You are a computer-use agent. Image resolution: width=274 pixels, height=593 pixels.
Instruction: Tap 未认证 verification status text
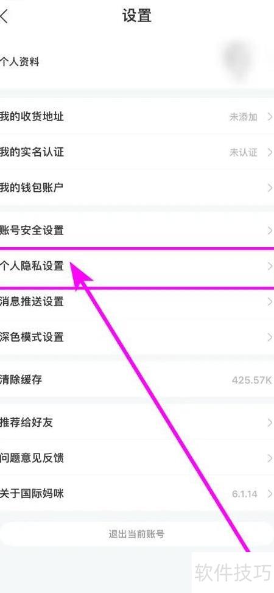coord(243,152)
